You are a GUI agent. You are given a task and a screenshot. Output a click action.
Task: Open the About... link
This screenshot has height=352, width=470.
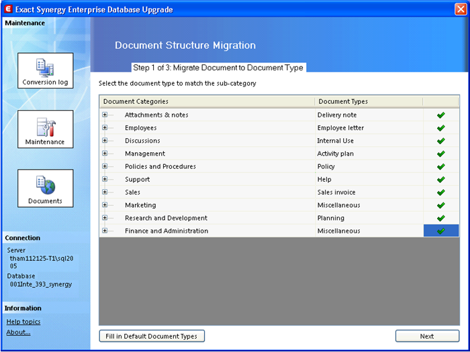pyautogui.click(x=19, y=333)
